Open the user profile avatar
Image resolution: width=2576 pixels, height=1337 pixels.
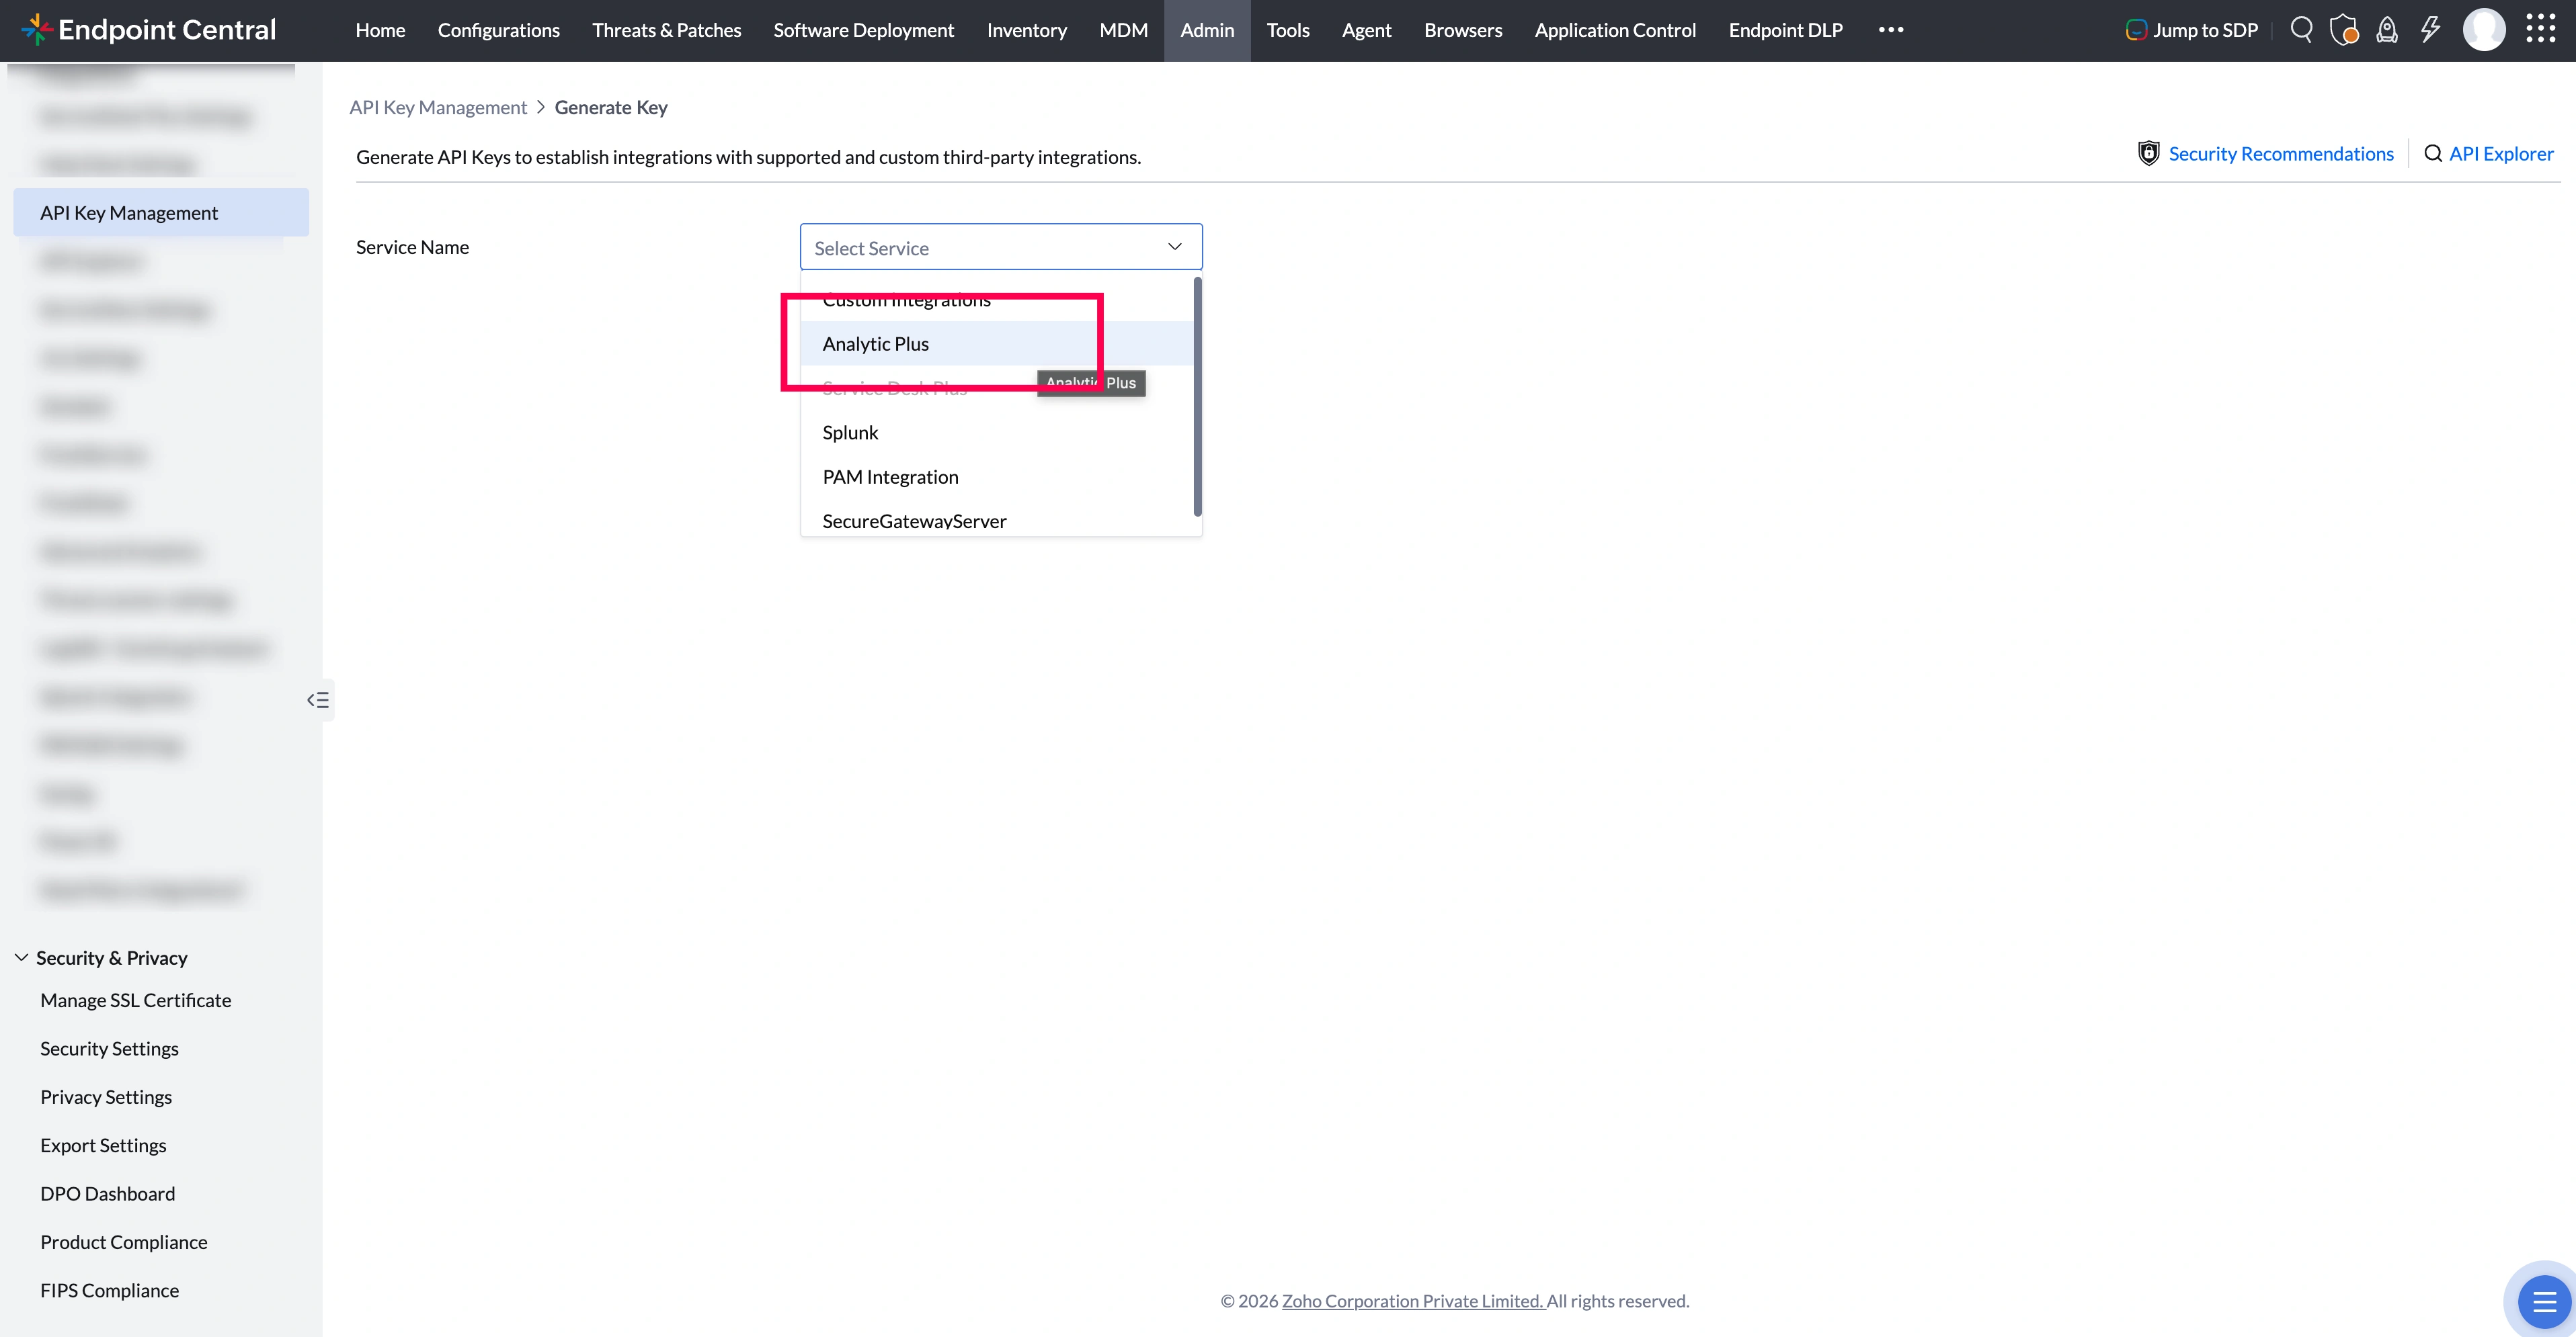click(2484, 30)
